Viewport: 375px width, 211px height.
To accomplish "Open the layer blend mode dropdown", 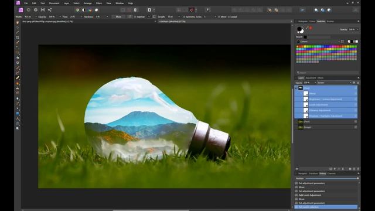I will 335,83.
